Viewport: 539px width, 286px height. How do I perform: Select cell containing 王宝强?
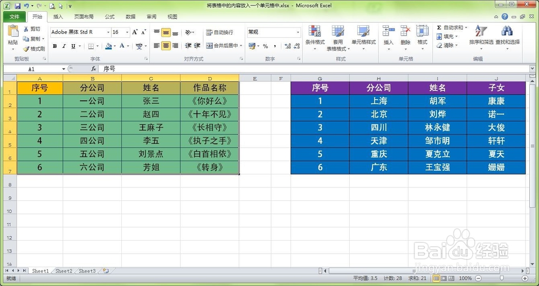pyautogui.click(x=437, y=168)
